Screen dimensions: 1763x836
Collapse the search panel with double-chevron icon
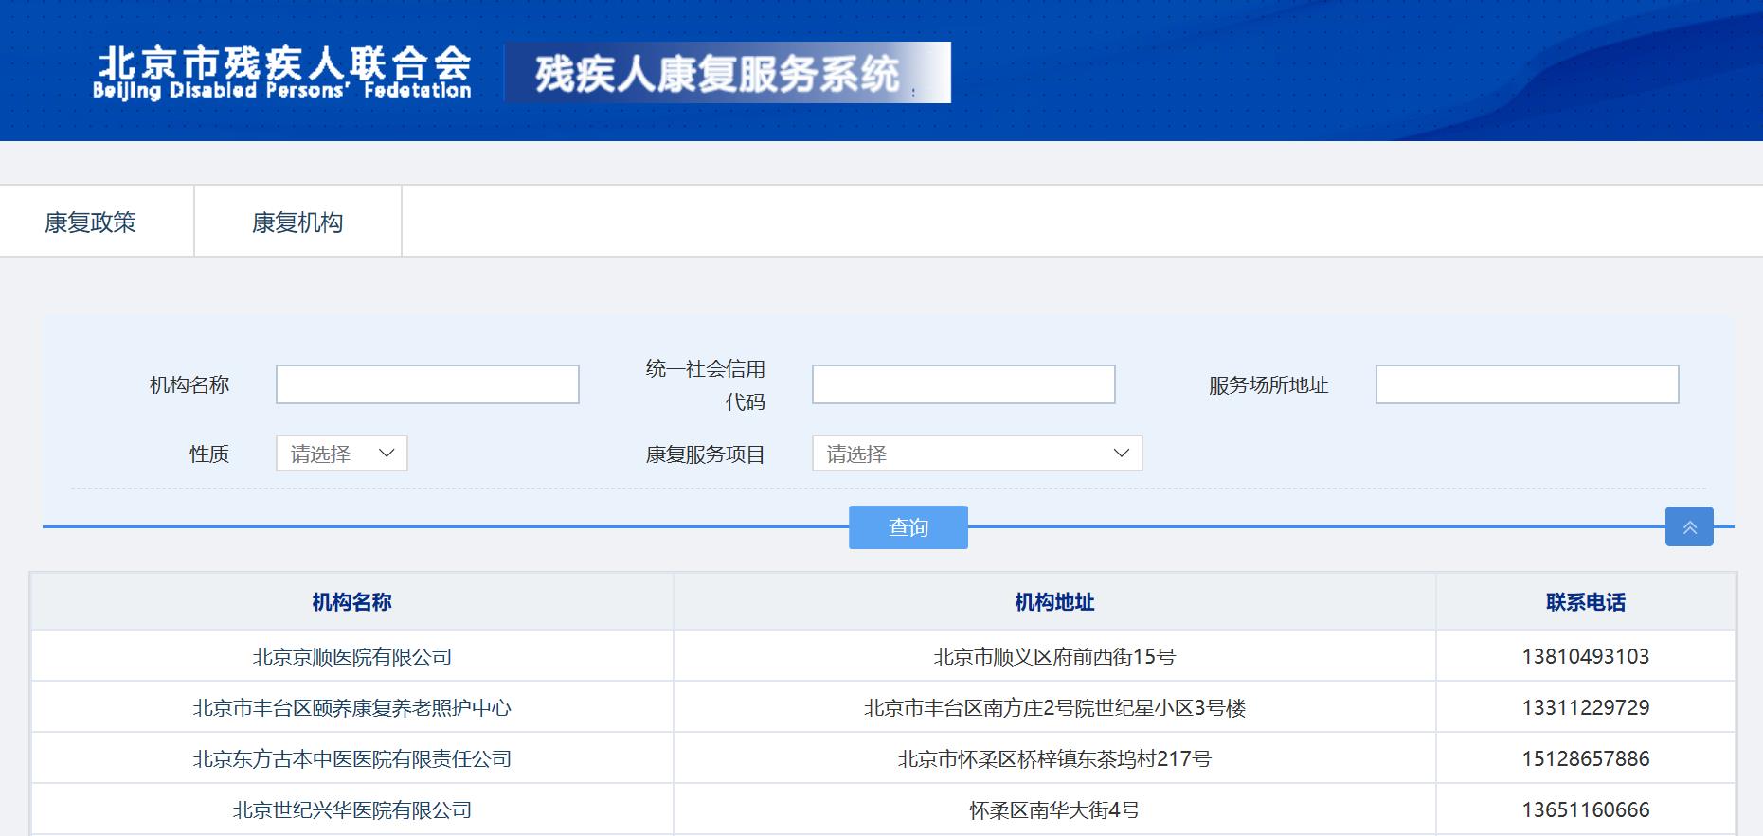click(x=1688, y=527)
